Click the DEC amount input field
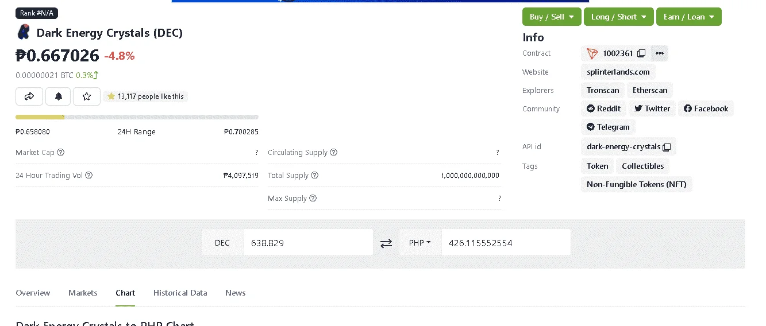 click(x=309, y=243)
